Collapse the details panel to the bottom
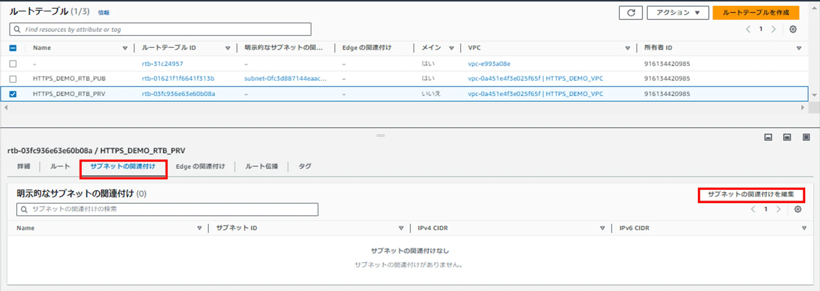Image resolution: width=820 pixels, height=291 pixels. (x=768, y=137)
